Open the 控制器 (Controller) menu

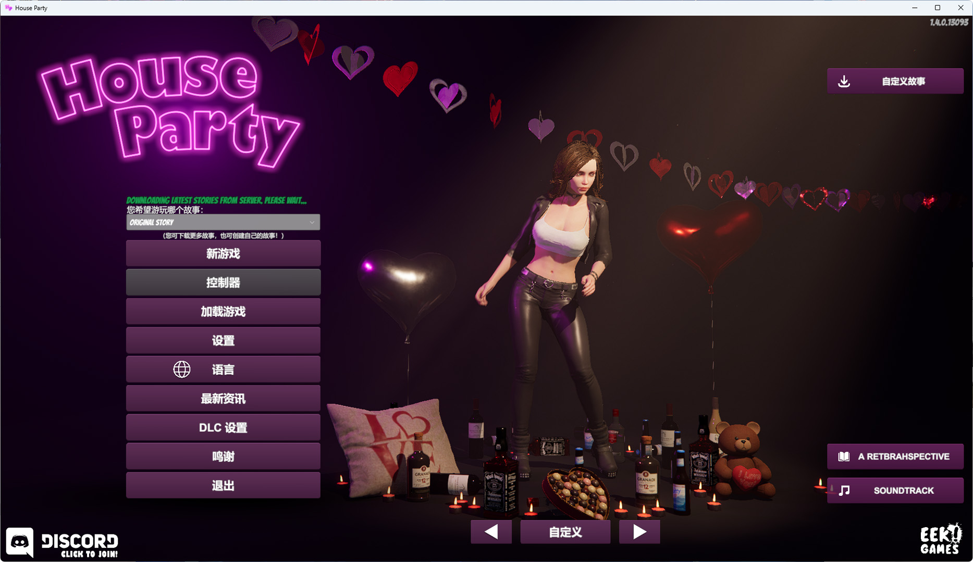tap(223, 283)
